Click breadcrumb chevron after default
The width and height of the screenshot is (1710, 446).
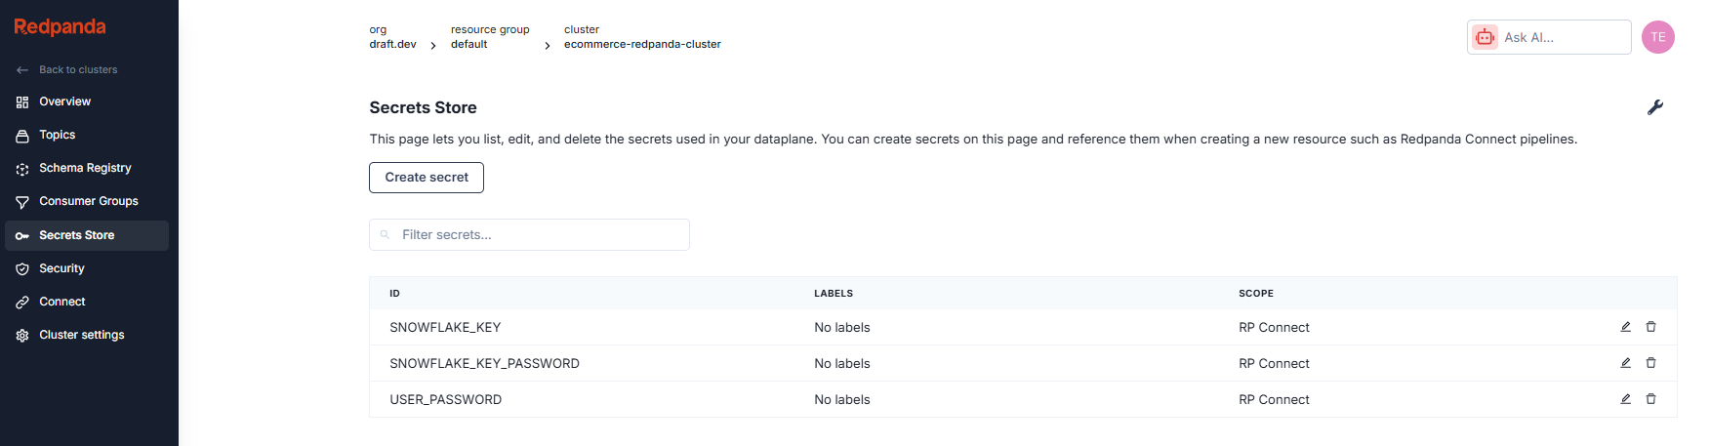[x=548, y=46]
